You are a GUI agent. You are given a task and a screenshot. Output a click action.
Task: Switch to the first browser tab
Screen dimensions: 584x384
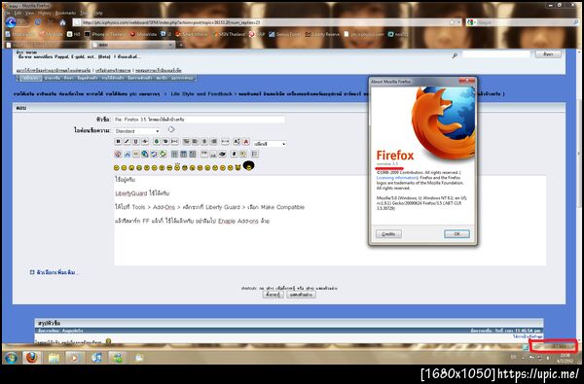[x=46, y=45]
